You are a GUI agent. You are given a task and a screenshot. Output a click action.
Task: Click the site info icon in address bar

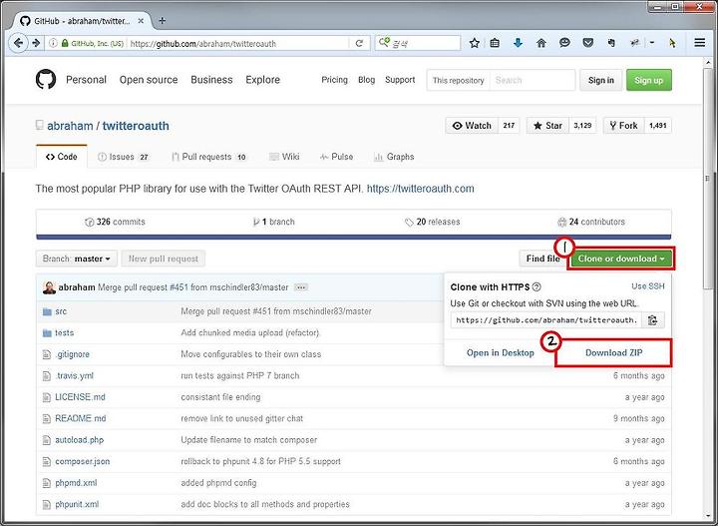[53, 43]
